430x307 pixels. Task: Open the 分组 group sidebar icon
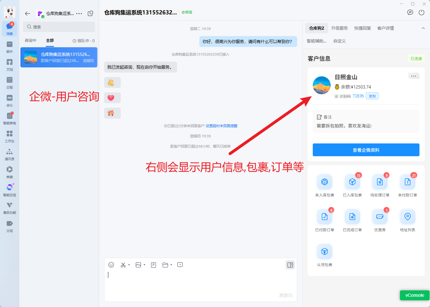tap(10, 226)
